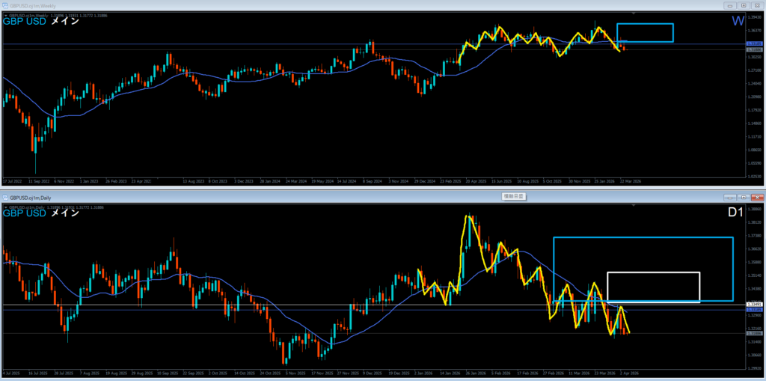Click 'GBP USD メイン' label in Daily chart
766x381 pixels.
pos(40,213)
